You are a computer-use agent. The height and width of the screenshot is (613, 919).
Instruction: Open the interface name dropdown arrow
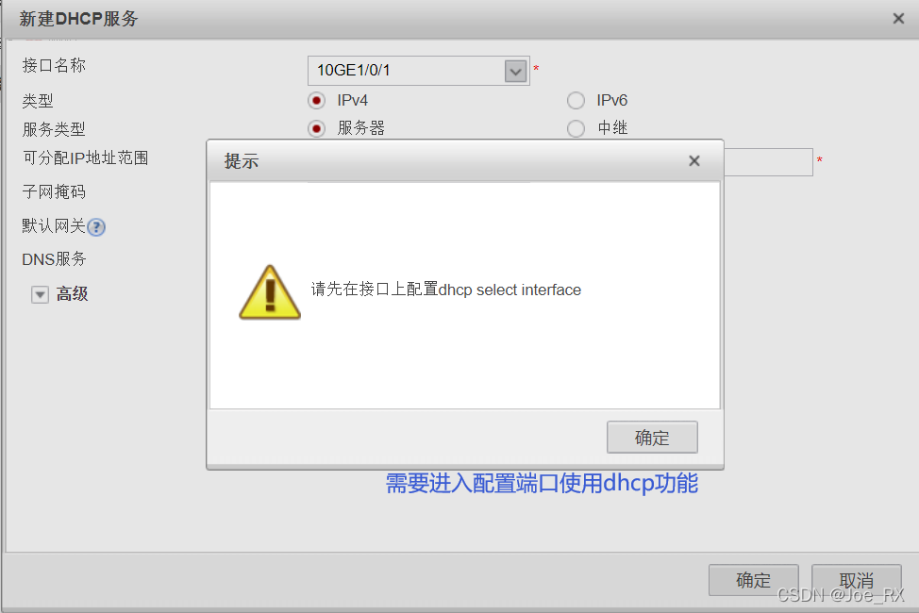point(516,72)
